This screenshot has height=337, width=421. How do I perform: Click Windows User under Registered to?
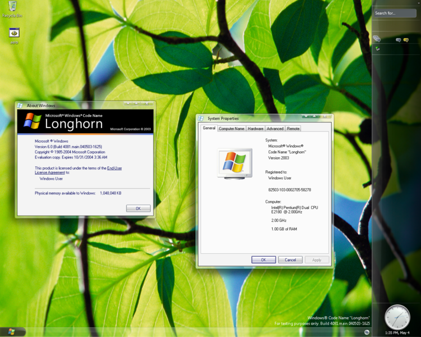pos(280,178)
